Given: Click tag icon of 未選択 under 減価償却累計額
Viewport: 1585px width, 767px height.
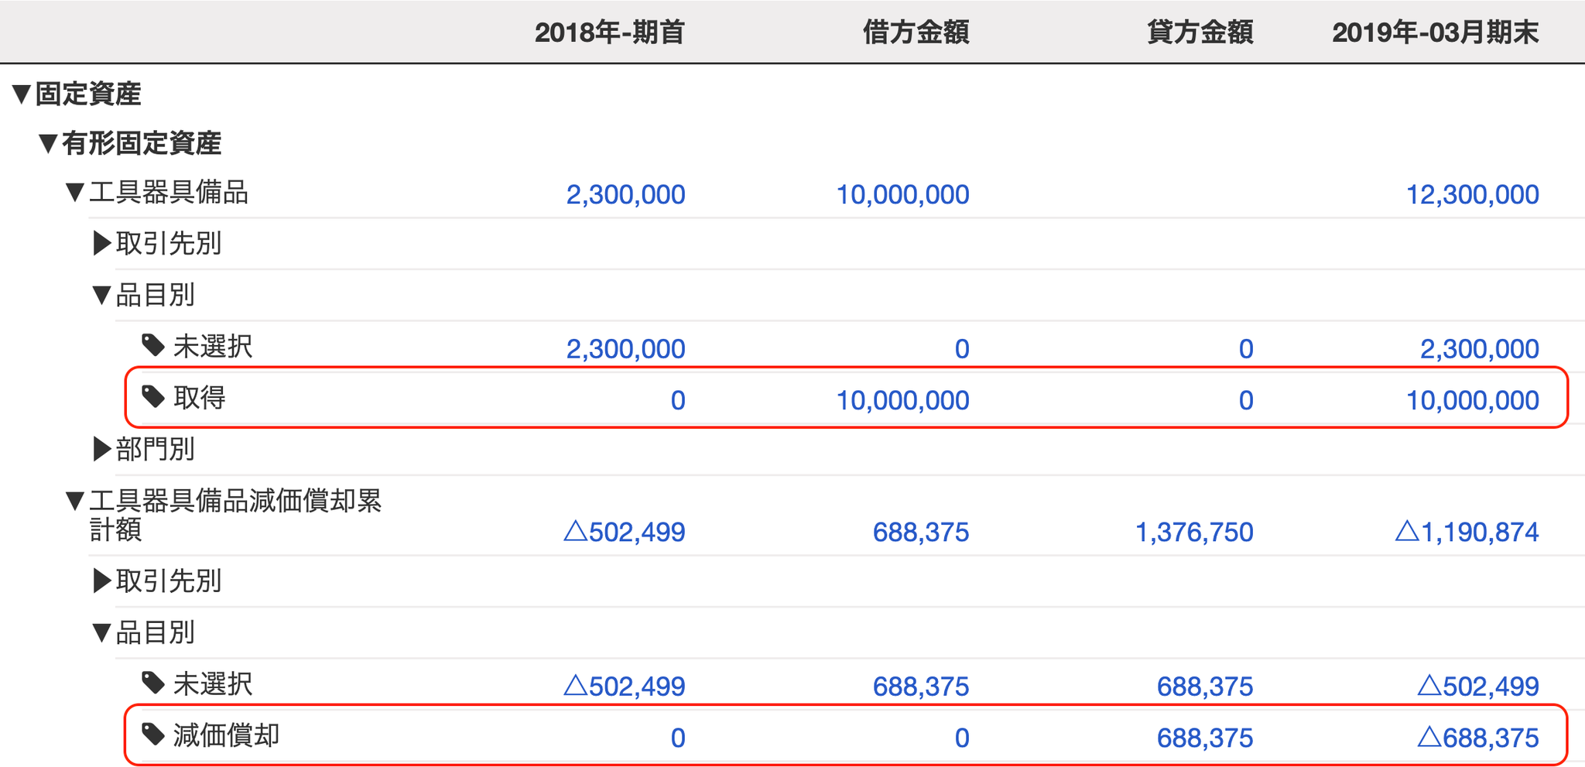Looking at the screenshot, I should (x=153, y=683).
